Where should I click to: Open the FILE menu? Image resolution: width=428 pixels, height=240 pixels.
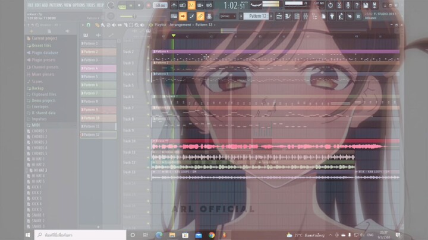30,5
